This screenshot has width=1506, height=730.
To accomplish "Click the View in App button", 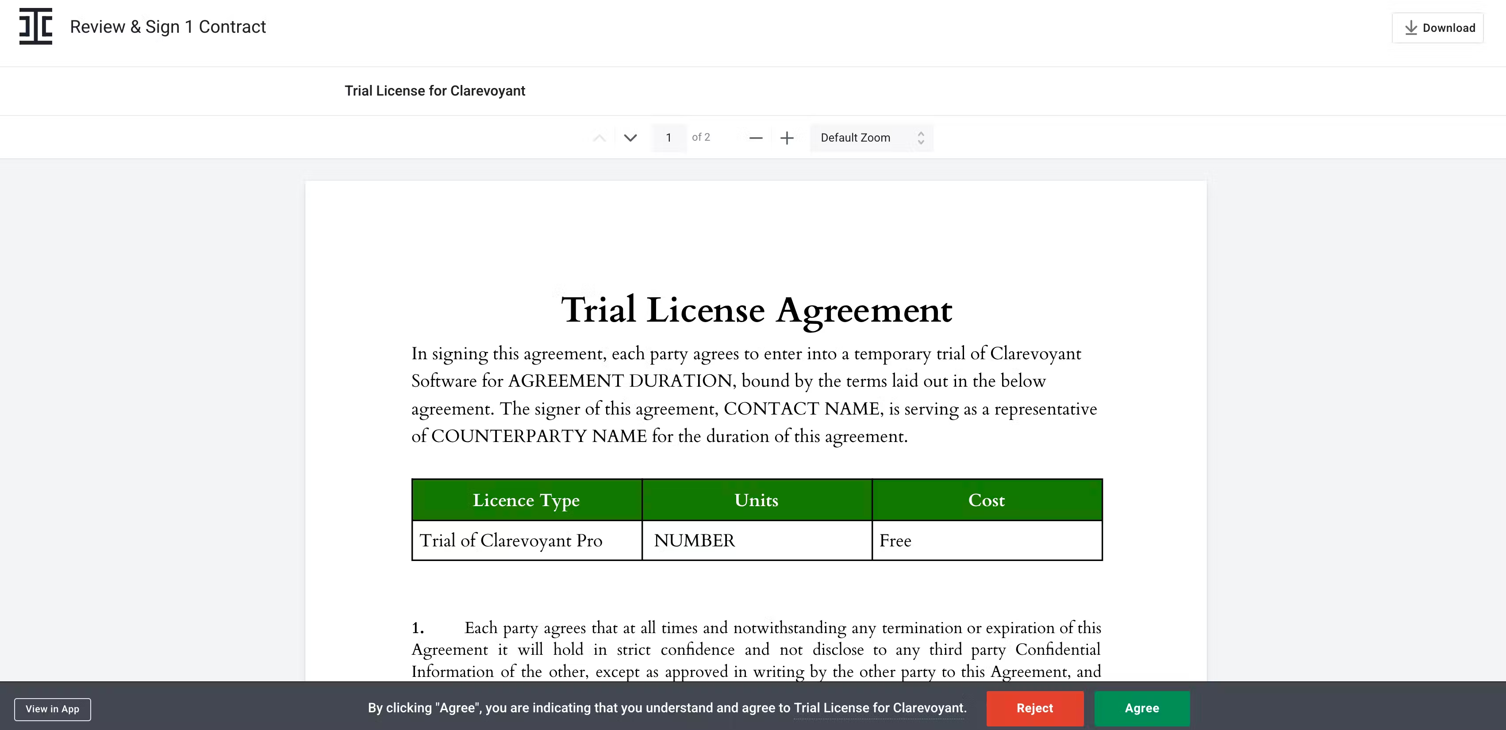I will click(53, 709).
